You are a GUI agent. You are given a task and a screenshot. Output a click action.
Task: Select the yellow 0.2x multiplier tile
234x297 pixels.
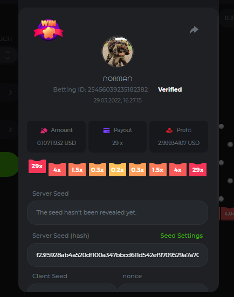(118, 170)
